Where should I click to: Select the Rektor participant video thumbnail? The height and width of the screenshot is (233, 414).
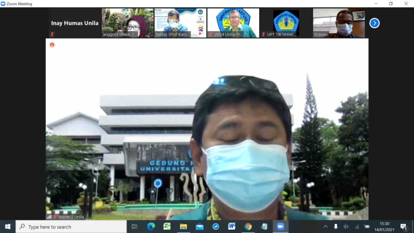180,23
